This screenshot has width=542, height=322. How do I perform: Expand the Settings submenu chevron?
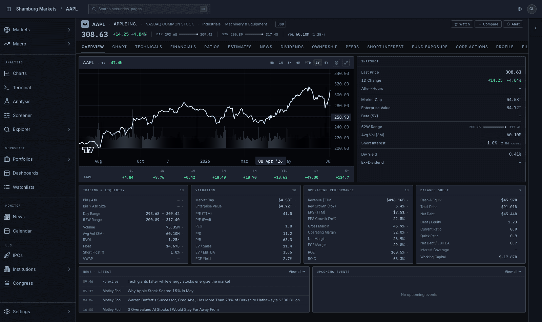click(x=69, y=311)
